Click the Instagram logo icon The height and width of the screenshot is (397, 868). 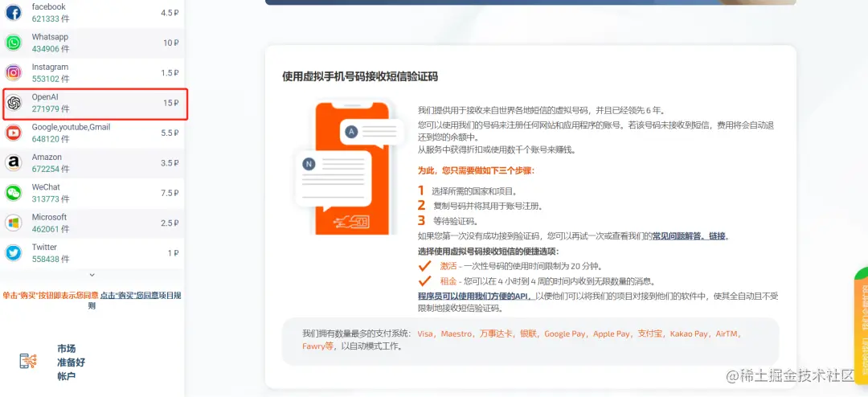tap(14, 72)
